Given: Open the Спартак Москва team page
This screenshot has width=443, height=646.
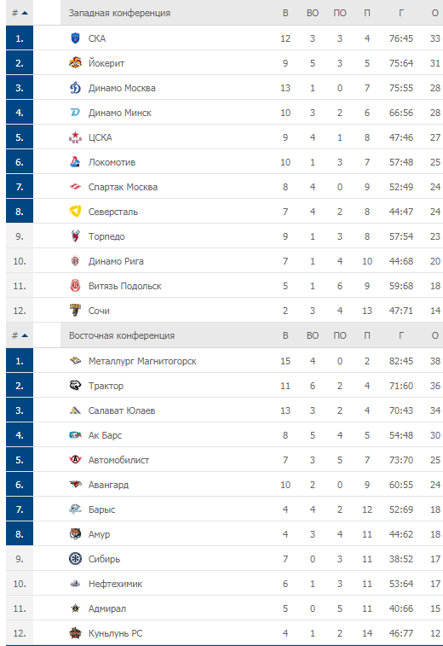Looking at the screenshot, I should coord(123,187).
